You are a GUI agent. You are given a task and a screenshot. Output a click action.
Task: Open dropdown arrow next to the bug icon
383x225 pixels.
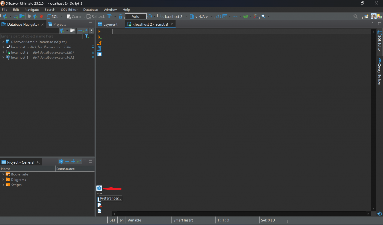251,16
